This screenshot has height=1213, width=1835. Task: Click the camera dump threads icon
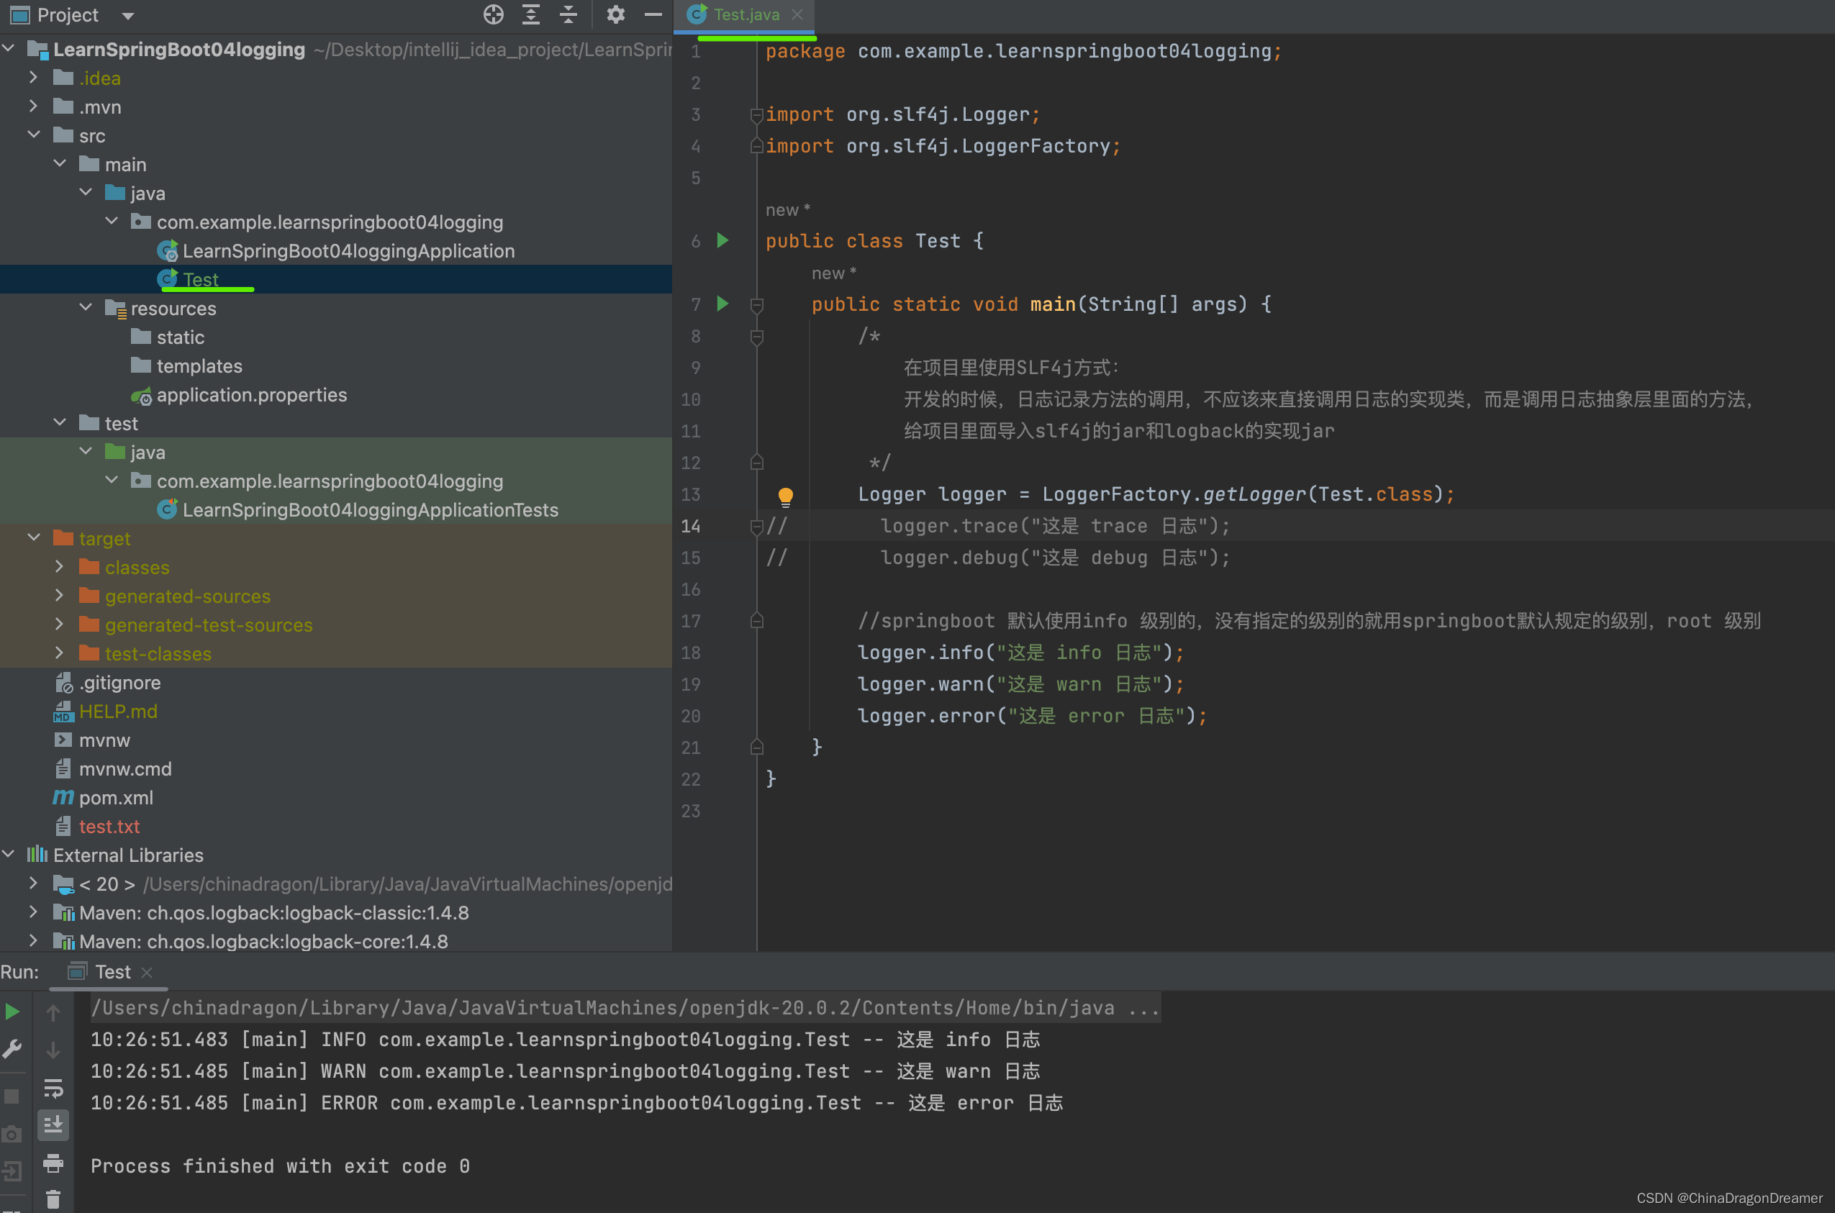[12, 1134]
